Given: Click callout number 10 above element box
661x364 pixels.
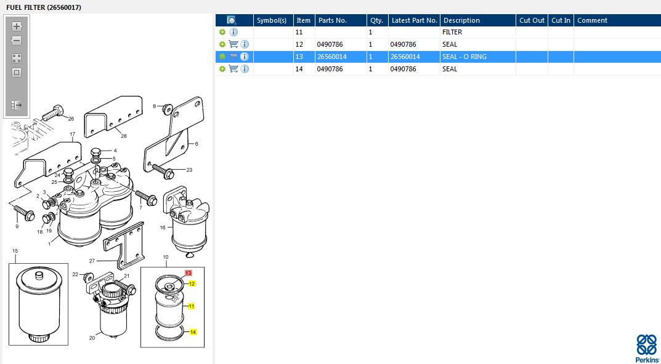Looking at the screenshot, I should [x=165, y=256].
